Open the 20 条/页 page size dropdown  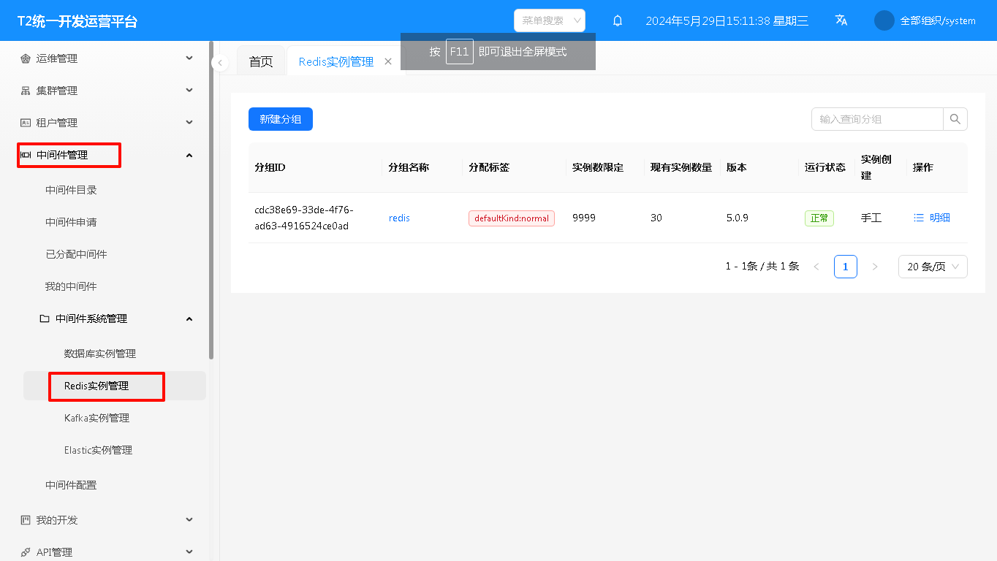click(x=933, y=267)
